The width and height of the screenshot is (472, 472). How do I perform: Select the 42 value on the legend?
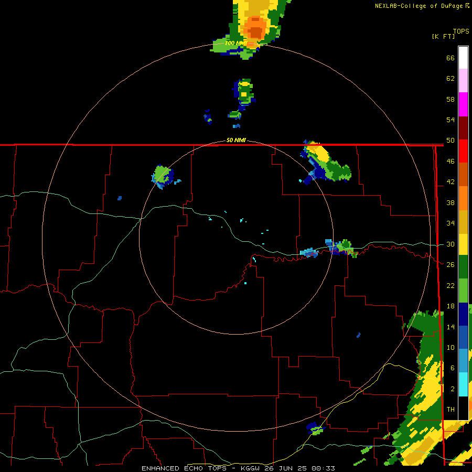[x=450, y=182]
